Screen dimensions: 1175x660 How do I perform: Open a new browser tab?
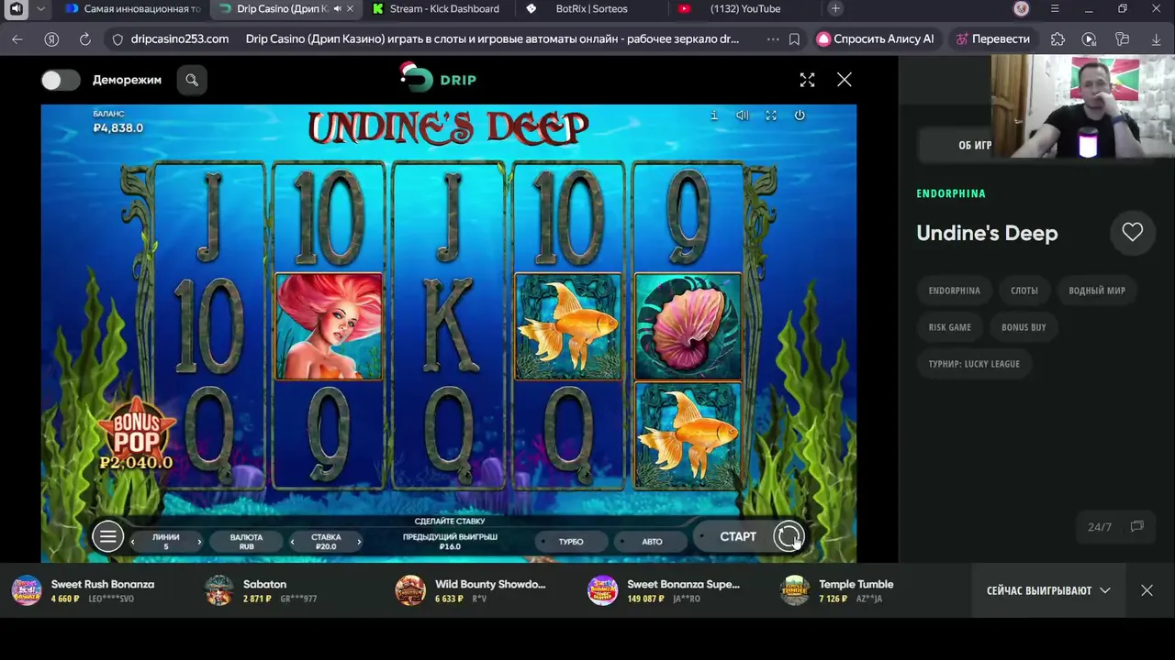point(835,9)
